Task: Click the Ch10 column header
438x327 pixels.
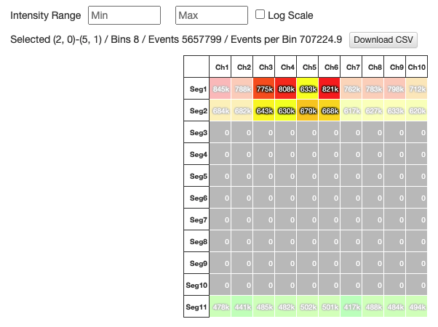Action: point(417,68)
